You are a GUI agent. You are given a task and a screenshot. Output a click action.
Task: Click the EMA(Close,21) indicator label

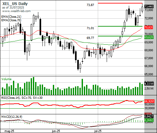click(11, 17)
